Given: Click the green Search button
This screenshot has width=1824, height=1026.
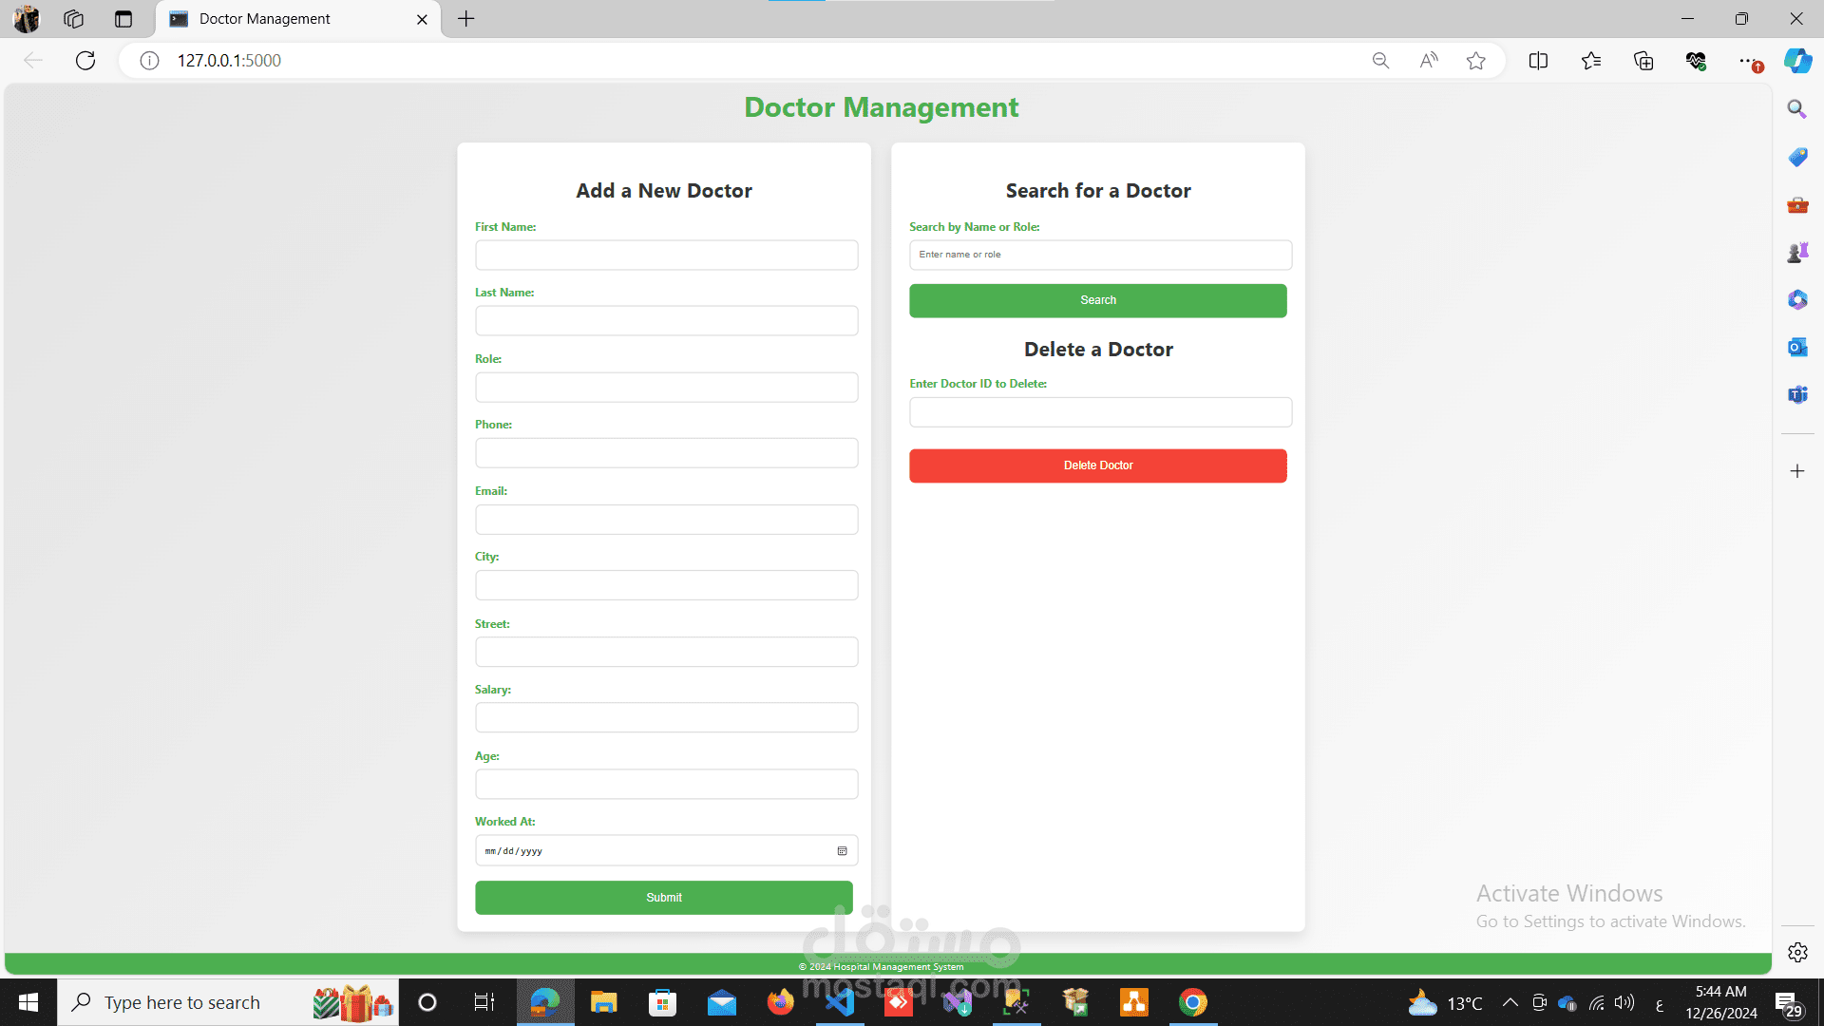Looking at the screenshot, I should pos(1098,300).
